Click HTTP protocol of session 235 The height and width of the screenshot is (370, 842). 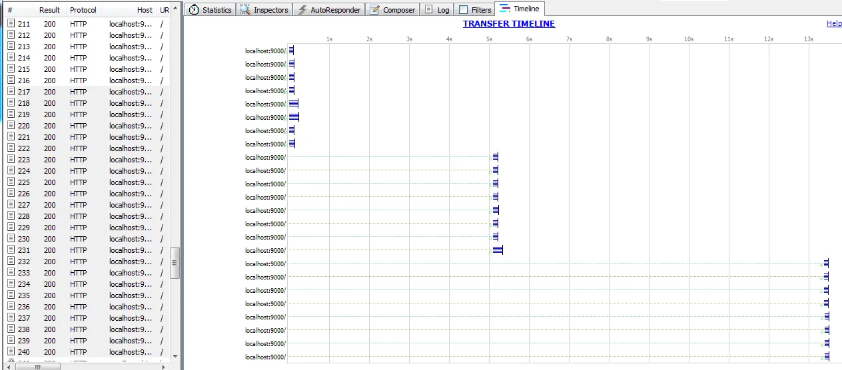click(79, 295)
